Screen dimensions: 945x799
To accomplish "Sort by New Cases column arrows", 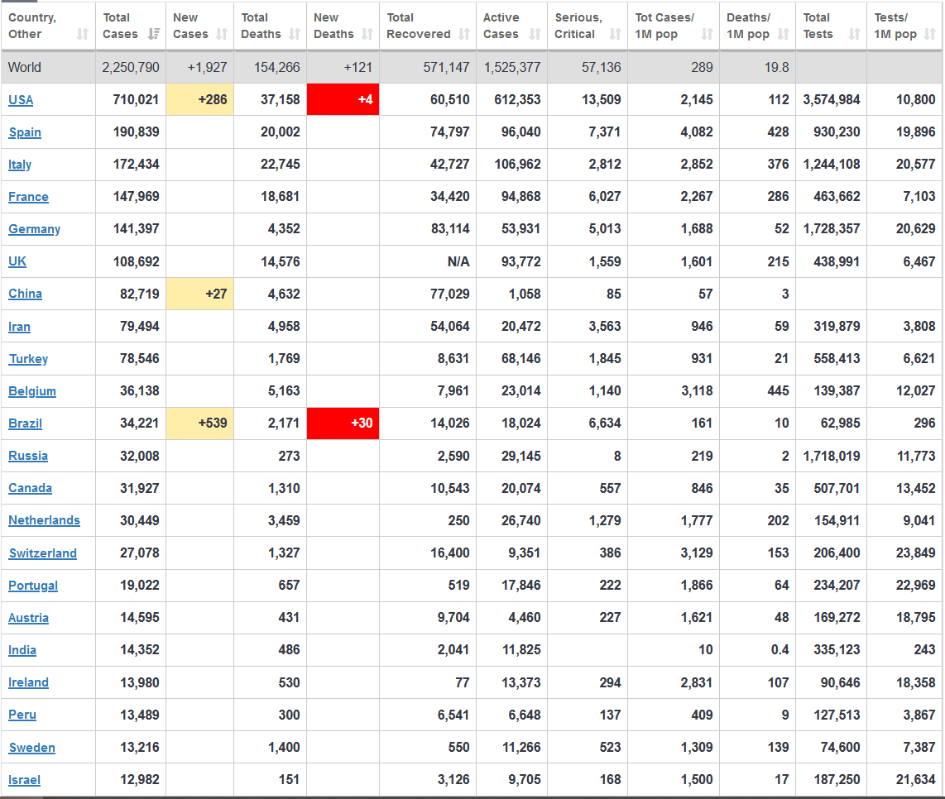I will (222, 35).
